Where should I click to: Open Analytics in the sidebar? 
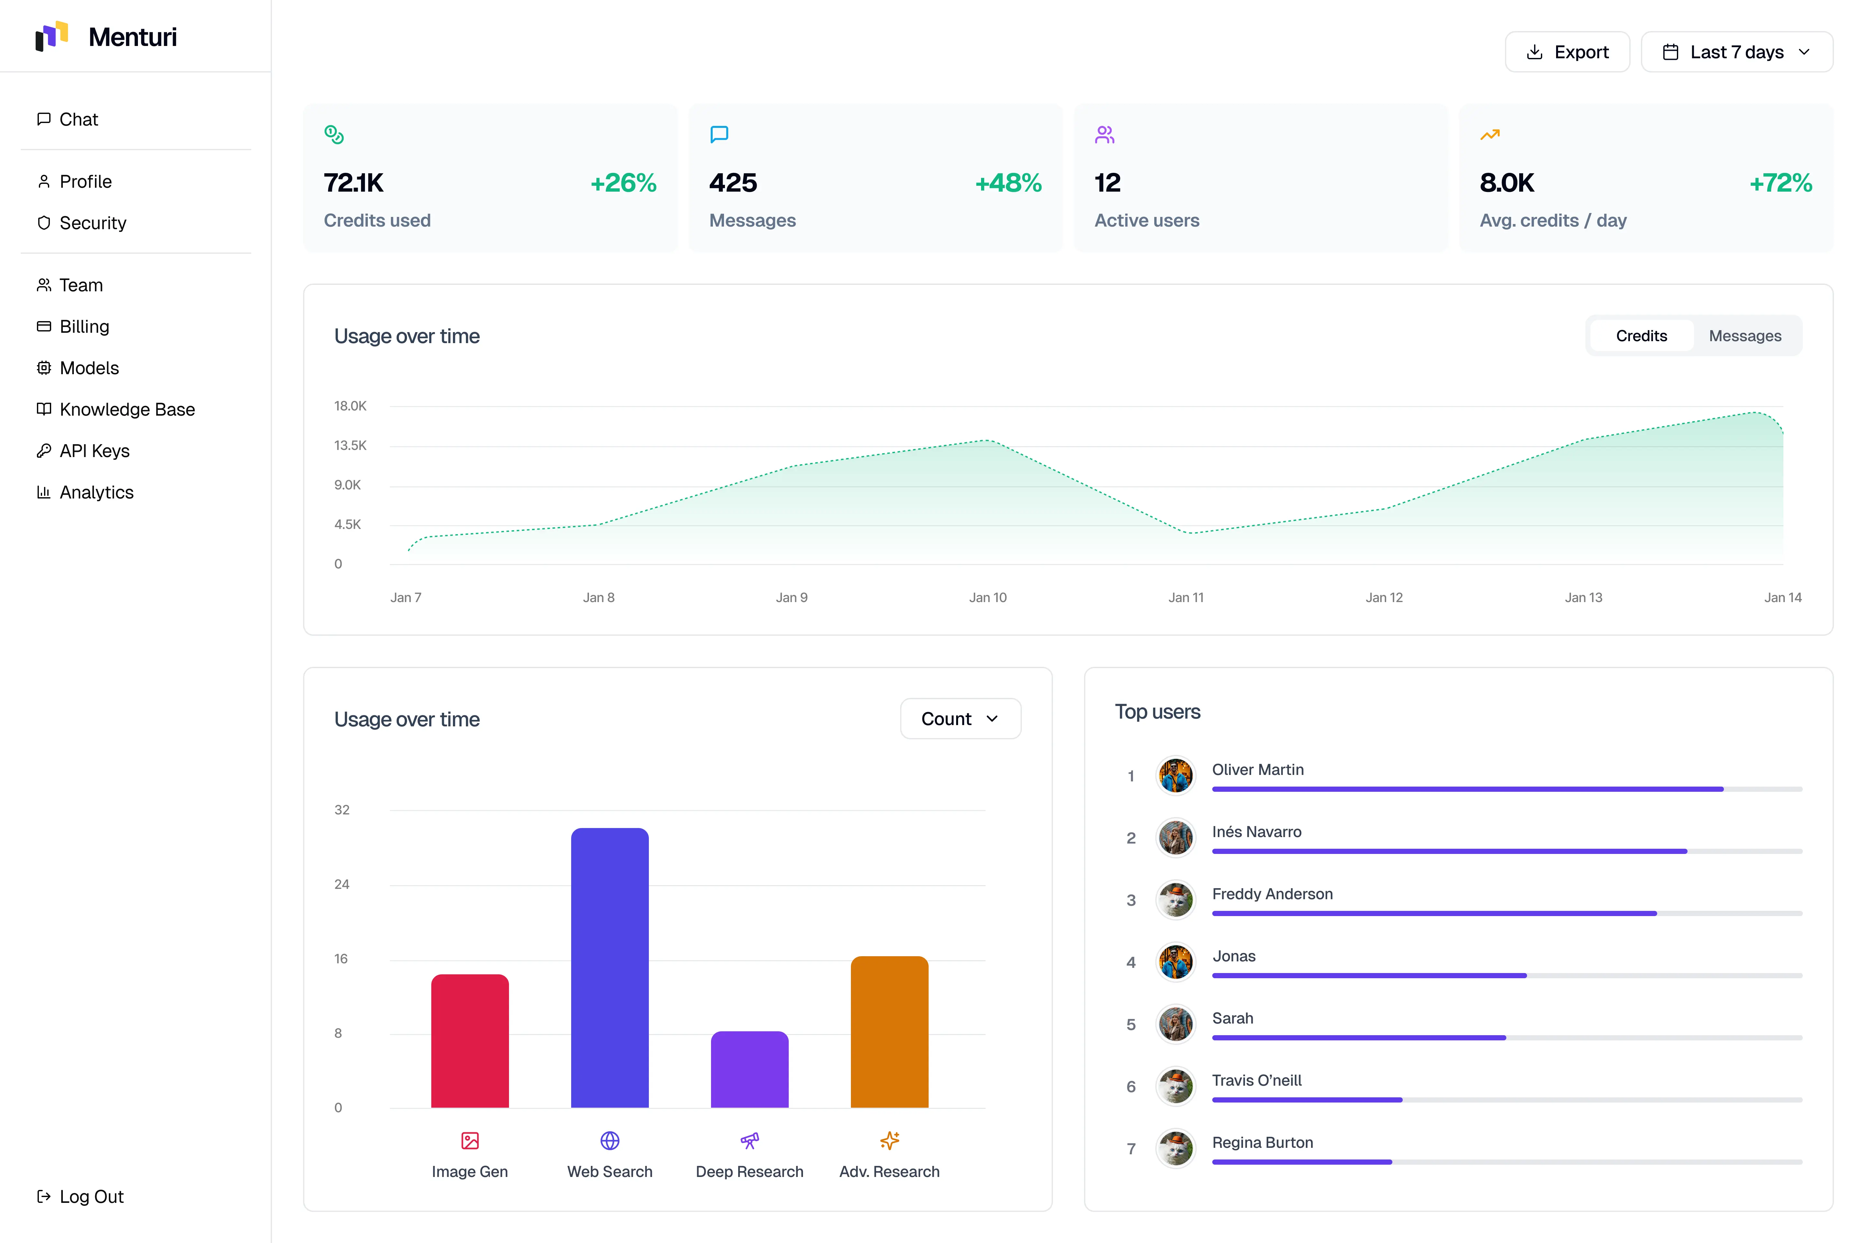(96, 492)
